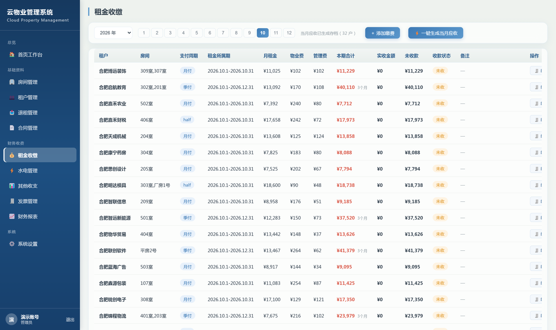
Task: Open 合同管理 in the sidebar
Action: point(40,128)
